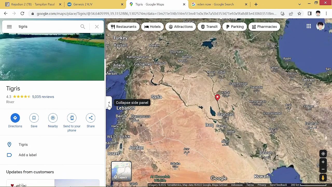
Task: Open Street View pegman
Action: [323, 178]
